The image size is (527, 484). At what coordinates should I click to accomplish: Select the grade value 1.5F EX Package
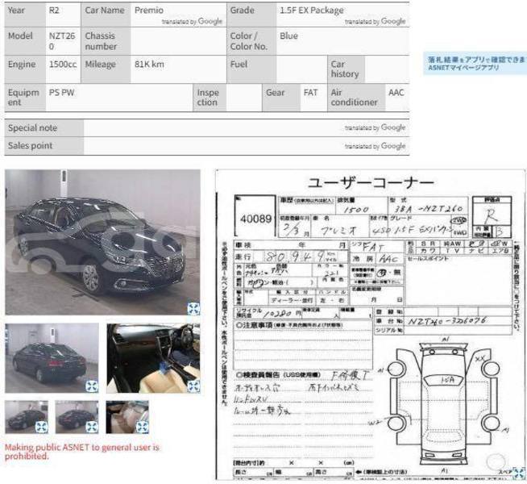[312, 10]
